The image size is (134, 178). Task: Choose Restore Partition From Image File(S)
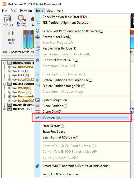coord(82,80)
